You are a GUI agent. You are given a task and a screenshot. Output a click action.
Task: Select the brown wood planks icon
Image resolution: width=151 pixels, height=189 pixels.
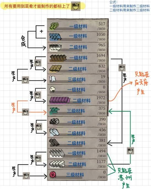pos(58,58)
